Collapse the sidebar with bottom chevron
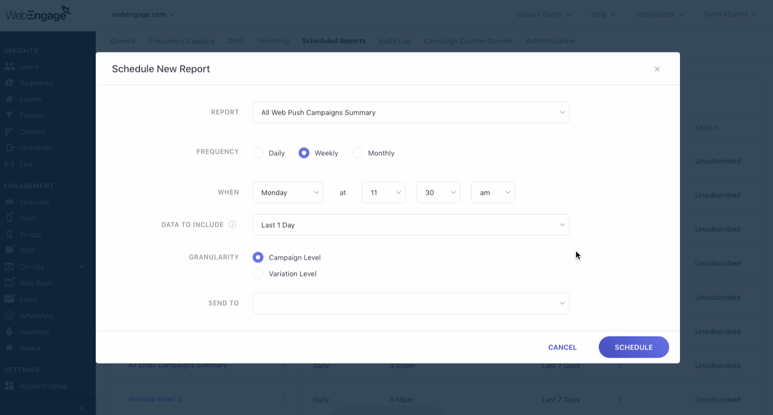Screen dimensions: 773x415 [82, 407]
